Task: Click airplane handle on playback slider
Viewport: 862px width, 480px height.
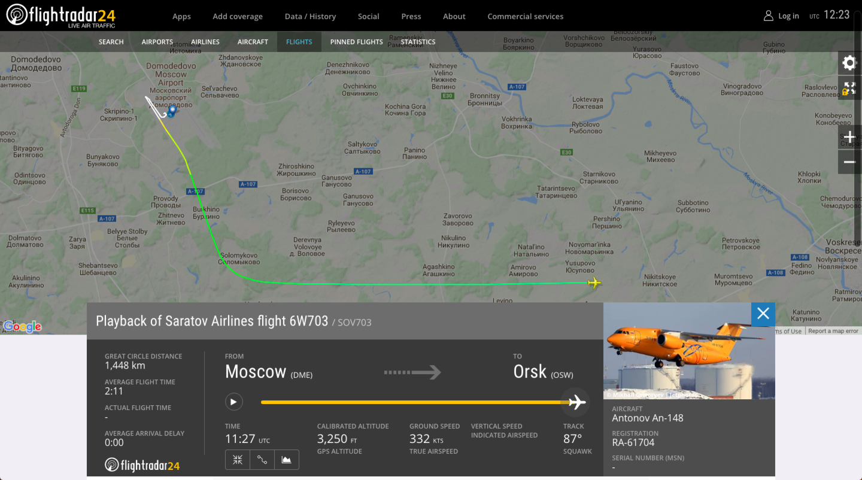Action: coord(577,402)
